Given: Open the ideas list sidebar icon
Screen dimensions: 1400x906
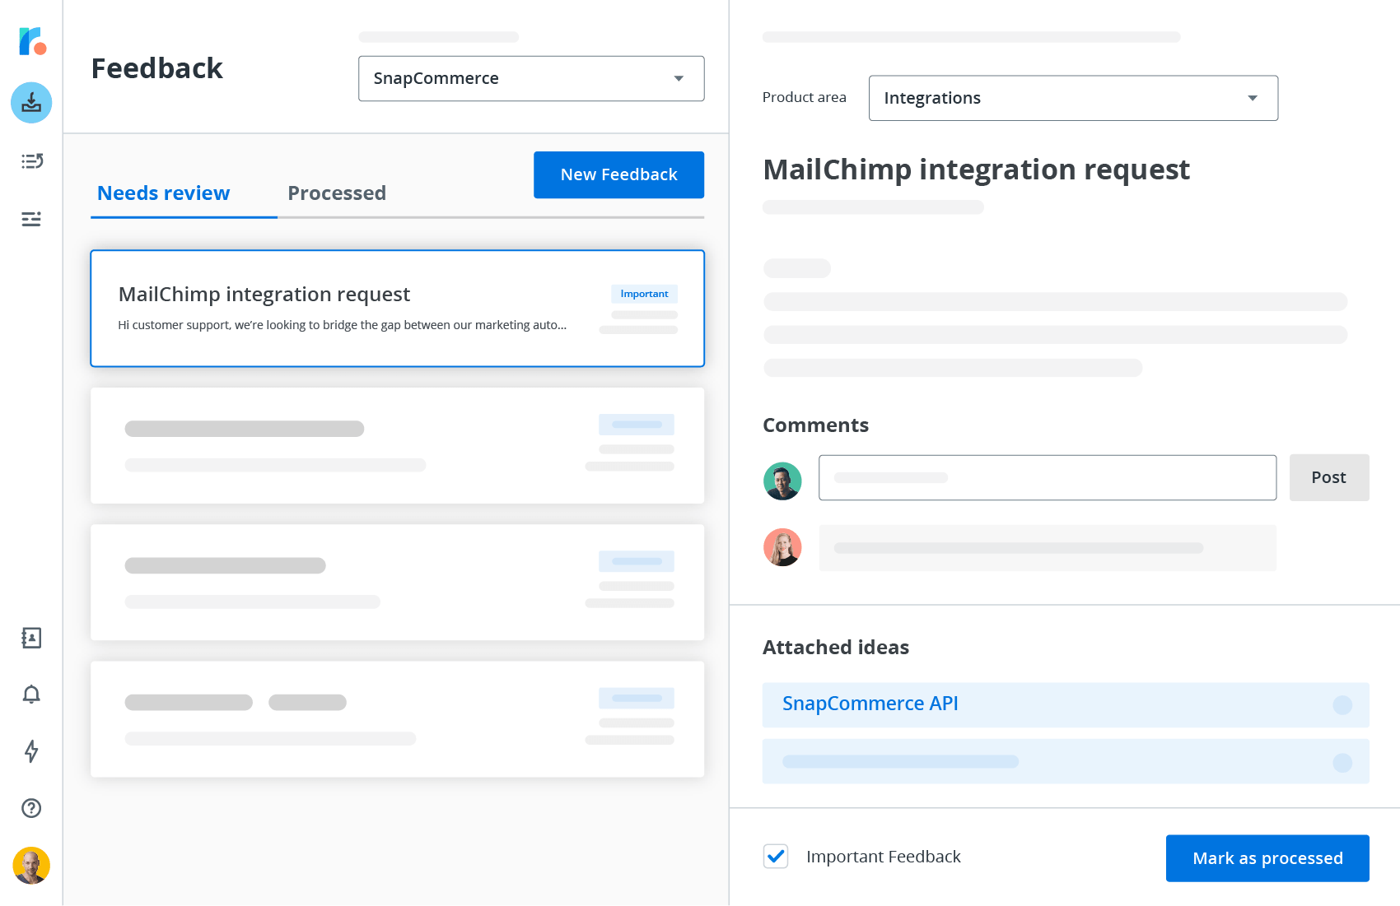Looking at the screenshot, I should tap(31, 161).
